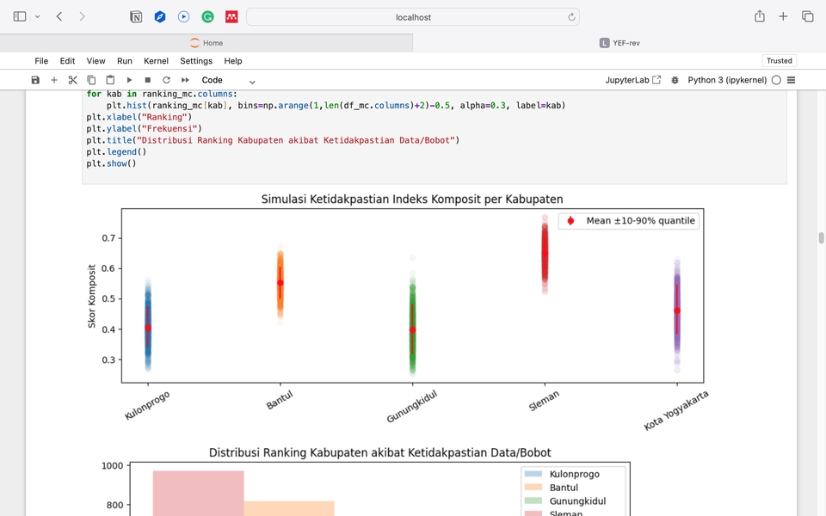This screenshot has height=516, width=826.
Task: Paste cell from the clipboard
Action: click(110, 80)
